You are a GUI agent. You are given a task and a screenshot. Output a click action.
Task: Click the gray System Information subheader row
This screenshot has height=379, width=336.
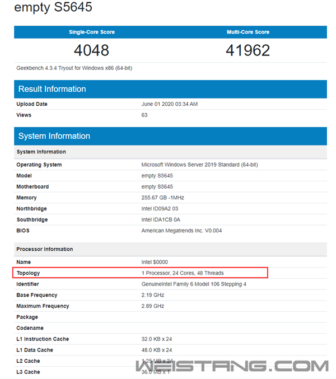pyautogui.click(x=170, y=152)
